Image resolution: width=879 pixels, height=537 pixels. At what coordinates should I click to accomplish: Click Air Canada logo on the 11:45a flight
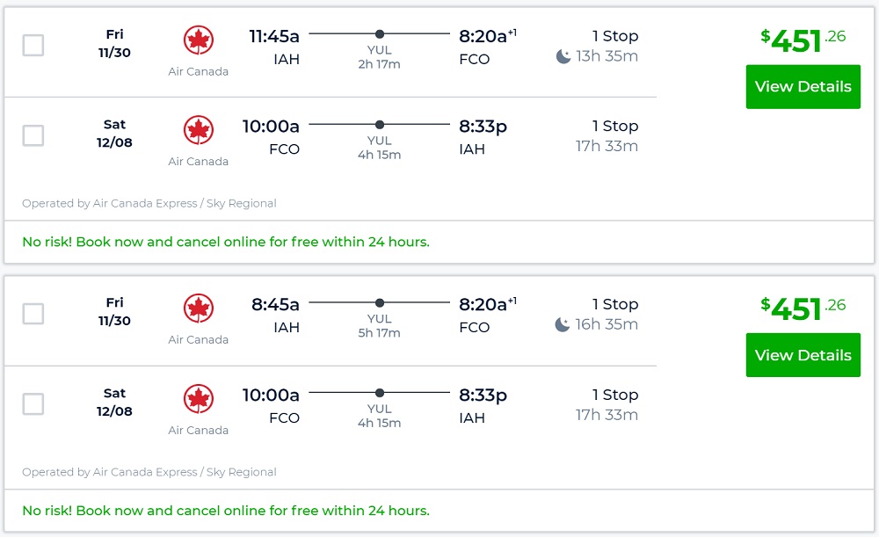[199, 40]
